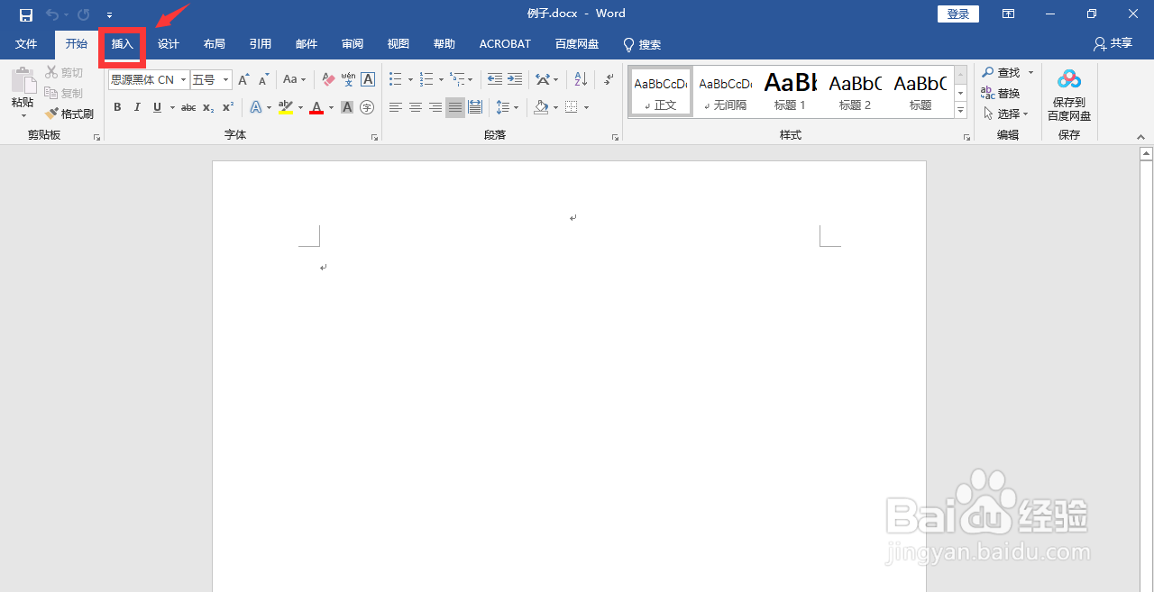Click the Sort icon in the Paragraph group

(x=580, y=79)
